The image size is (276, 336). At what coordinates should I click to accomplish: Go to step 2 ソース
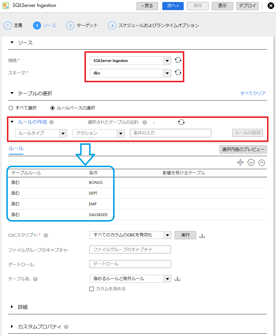point(45,25)
